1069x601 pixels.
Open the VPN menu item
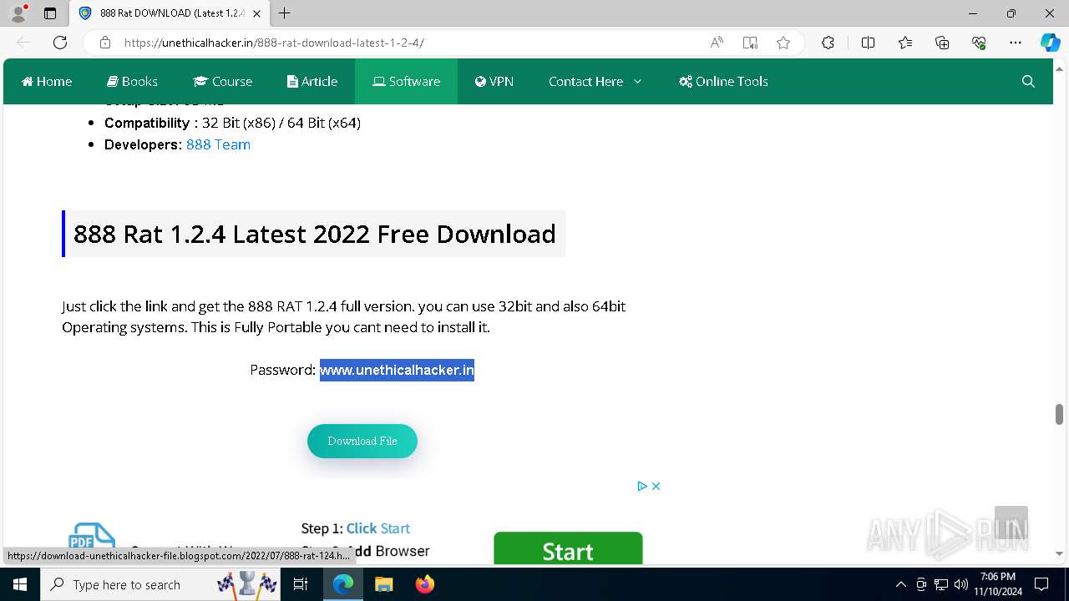tap(494, 81)
